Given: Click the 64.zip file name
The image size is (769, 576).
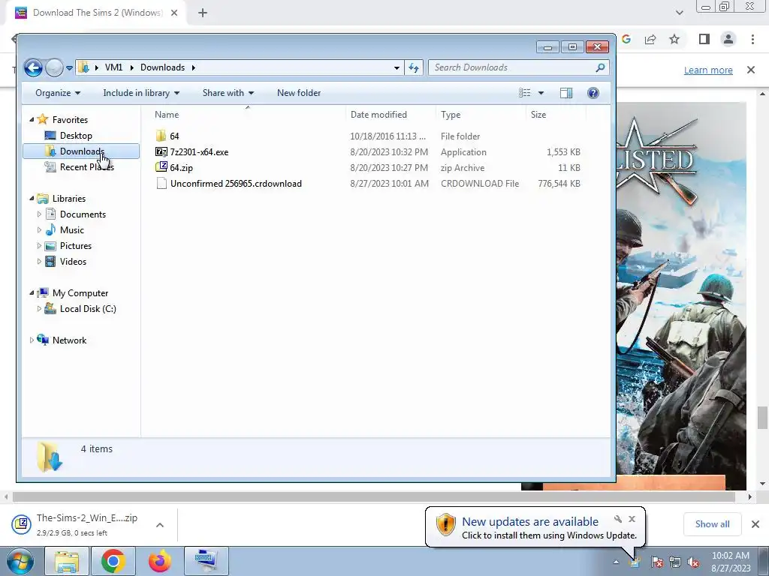Looking at the screenshot, I should (x=182, y=168).
